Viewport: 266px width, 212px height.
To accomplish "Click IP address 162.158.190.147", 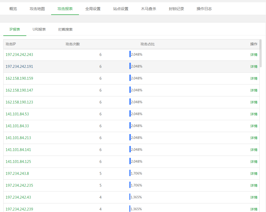I will click(x=19, y=90).
